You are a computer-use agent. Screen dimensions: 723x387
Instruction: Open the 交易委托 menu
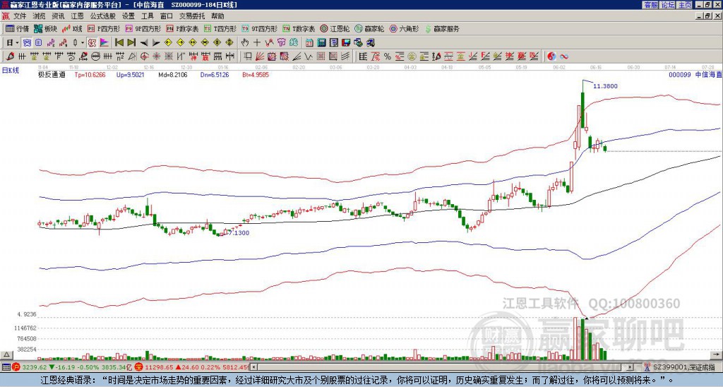192,16
